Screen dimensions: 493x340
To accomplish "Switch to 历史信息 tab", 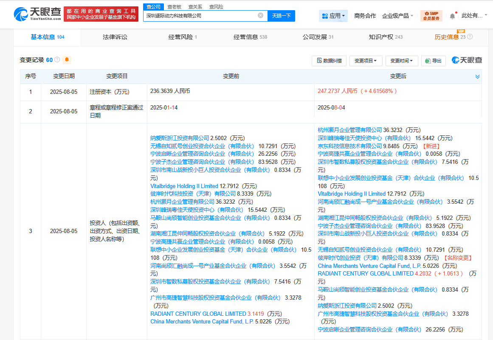I will [450, 37].
